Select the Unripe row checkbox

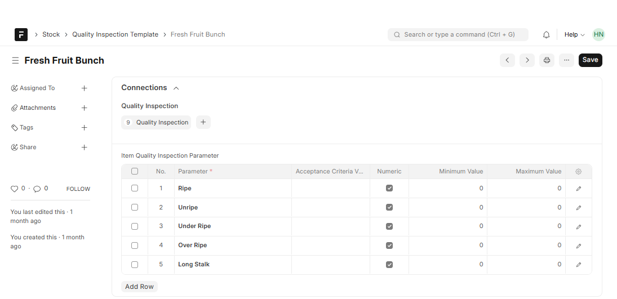[x=135, y=207]
